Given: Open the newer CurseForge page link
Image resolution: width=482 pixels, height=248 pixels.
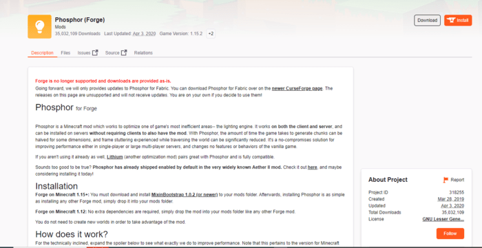Looking at the screenshot, I should tap(297, 88).
